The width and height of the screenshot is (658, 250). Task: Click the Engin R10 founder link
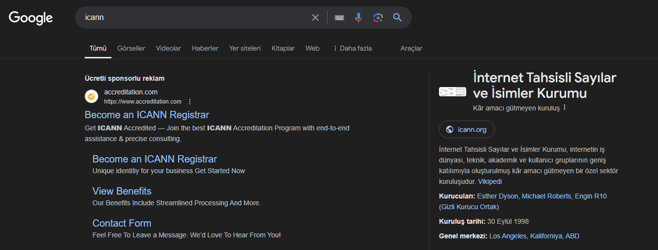pyautogui.click(x=591, y=196)
